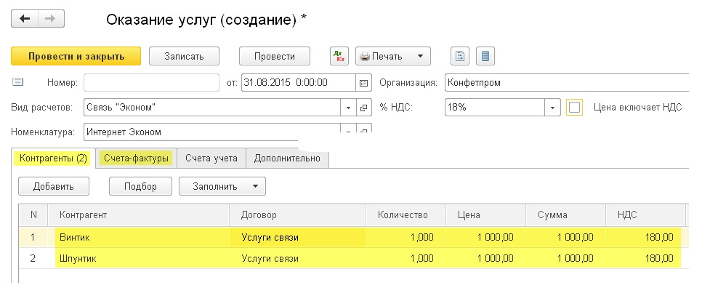Go forward with the right arrow button

click(51, 19)
